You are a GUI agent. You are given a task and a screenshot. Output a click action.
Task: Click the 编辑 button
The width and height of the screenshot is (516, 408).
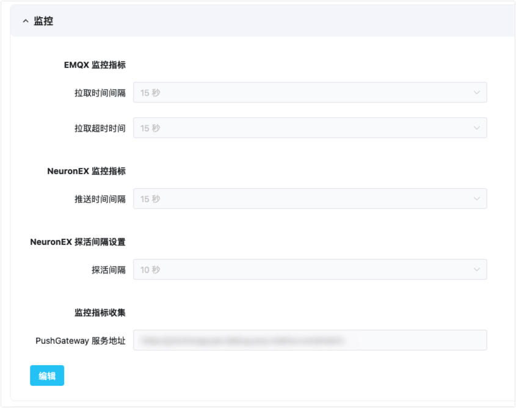(46, 376)
